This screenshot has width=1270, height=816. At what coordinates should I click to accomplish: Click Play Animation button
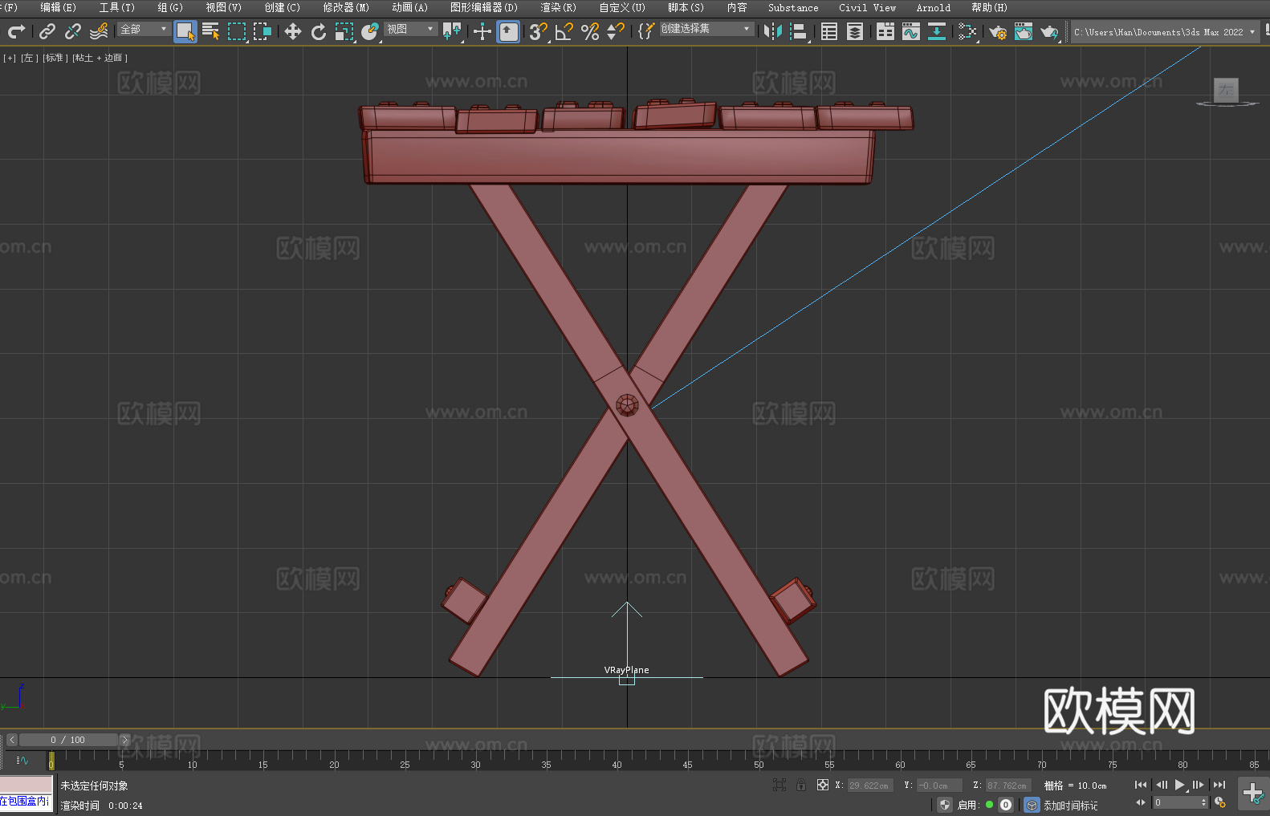[x=1179, y=785]
